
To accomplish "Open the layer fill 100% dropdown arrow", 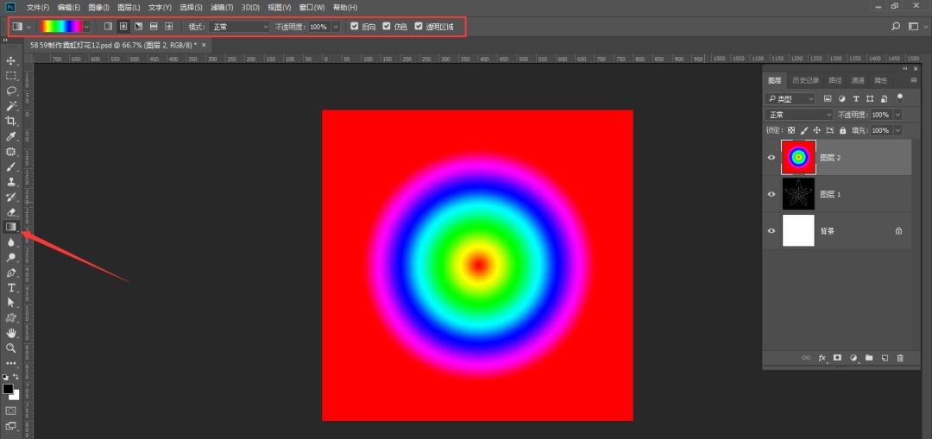I will point(897,130).
